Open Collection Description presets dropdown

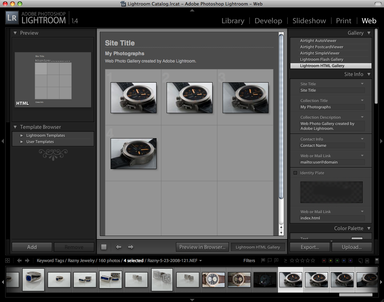tap(362, 117)
